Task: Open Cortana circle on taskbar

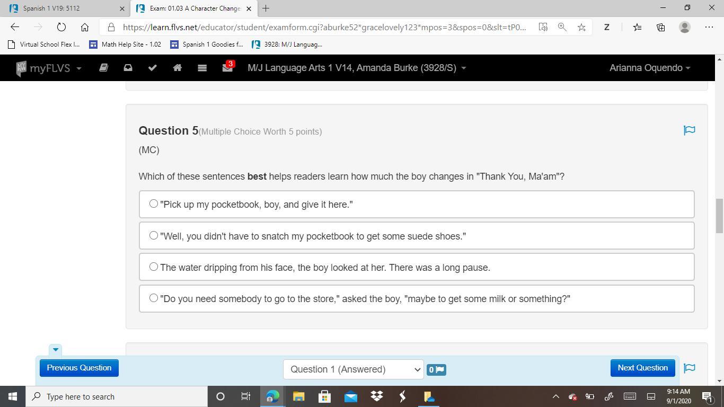Action: click(x=220, y=396)
